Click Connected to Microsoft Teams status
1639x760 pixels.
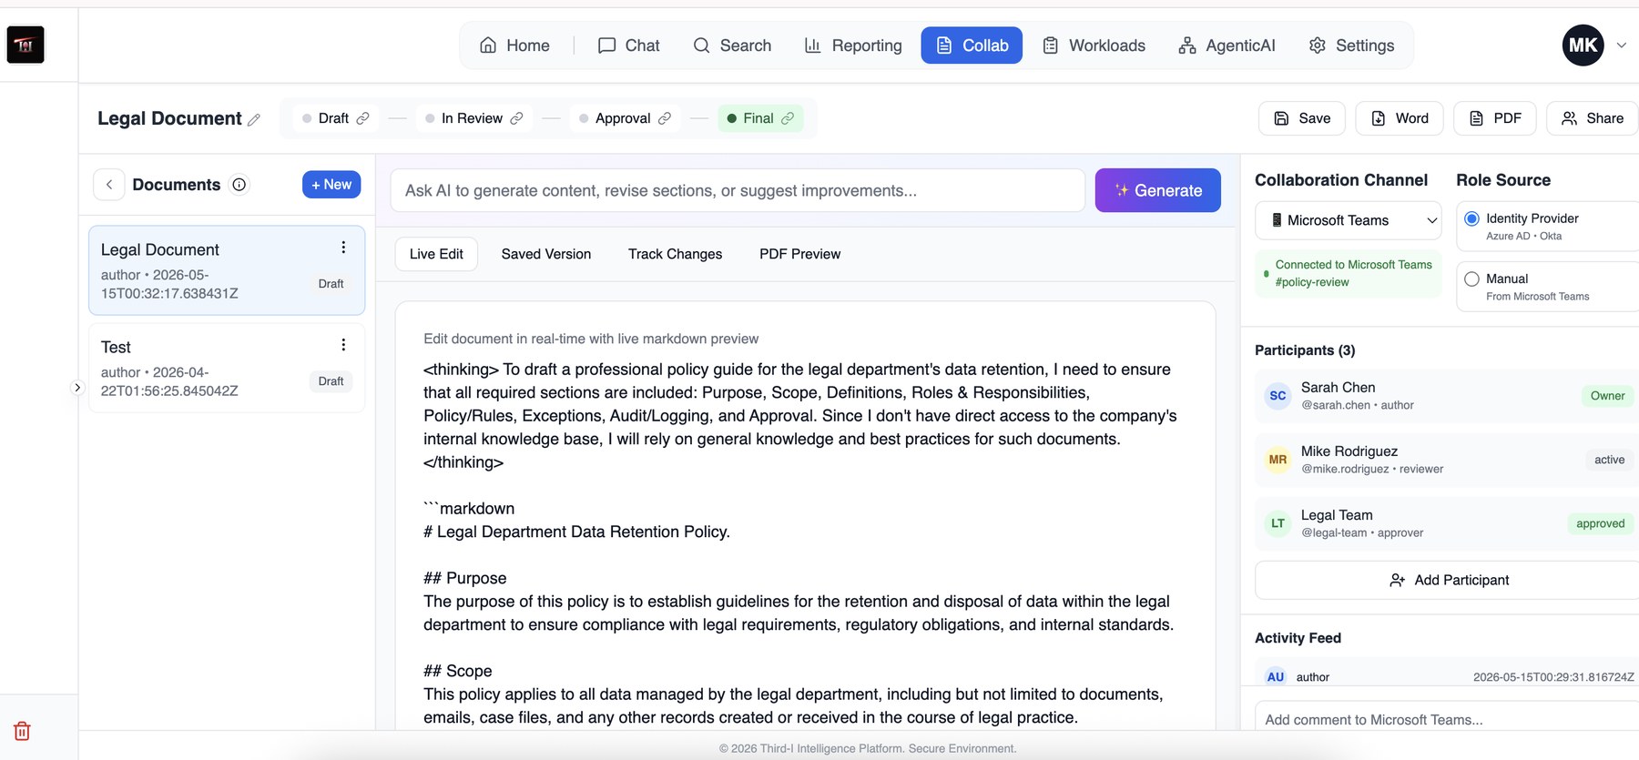click(1349, 273)
